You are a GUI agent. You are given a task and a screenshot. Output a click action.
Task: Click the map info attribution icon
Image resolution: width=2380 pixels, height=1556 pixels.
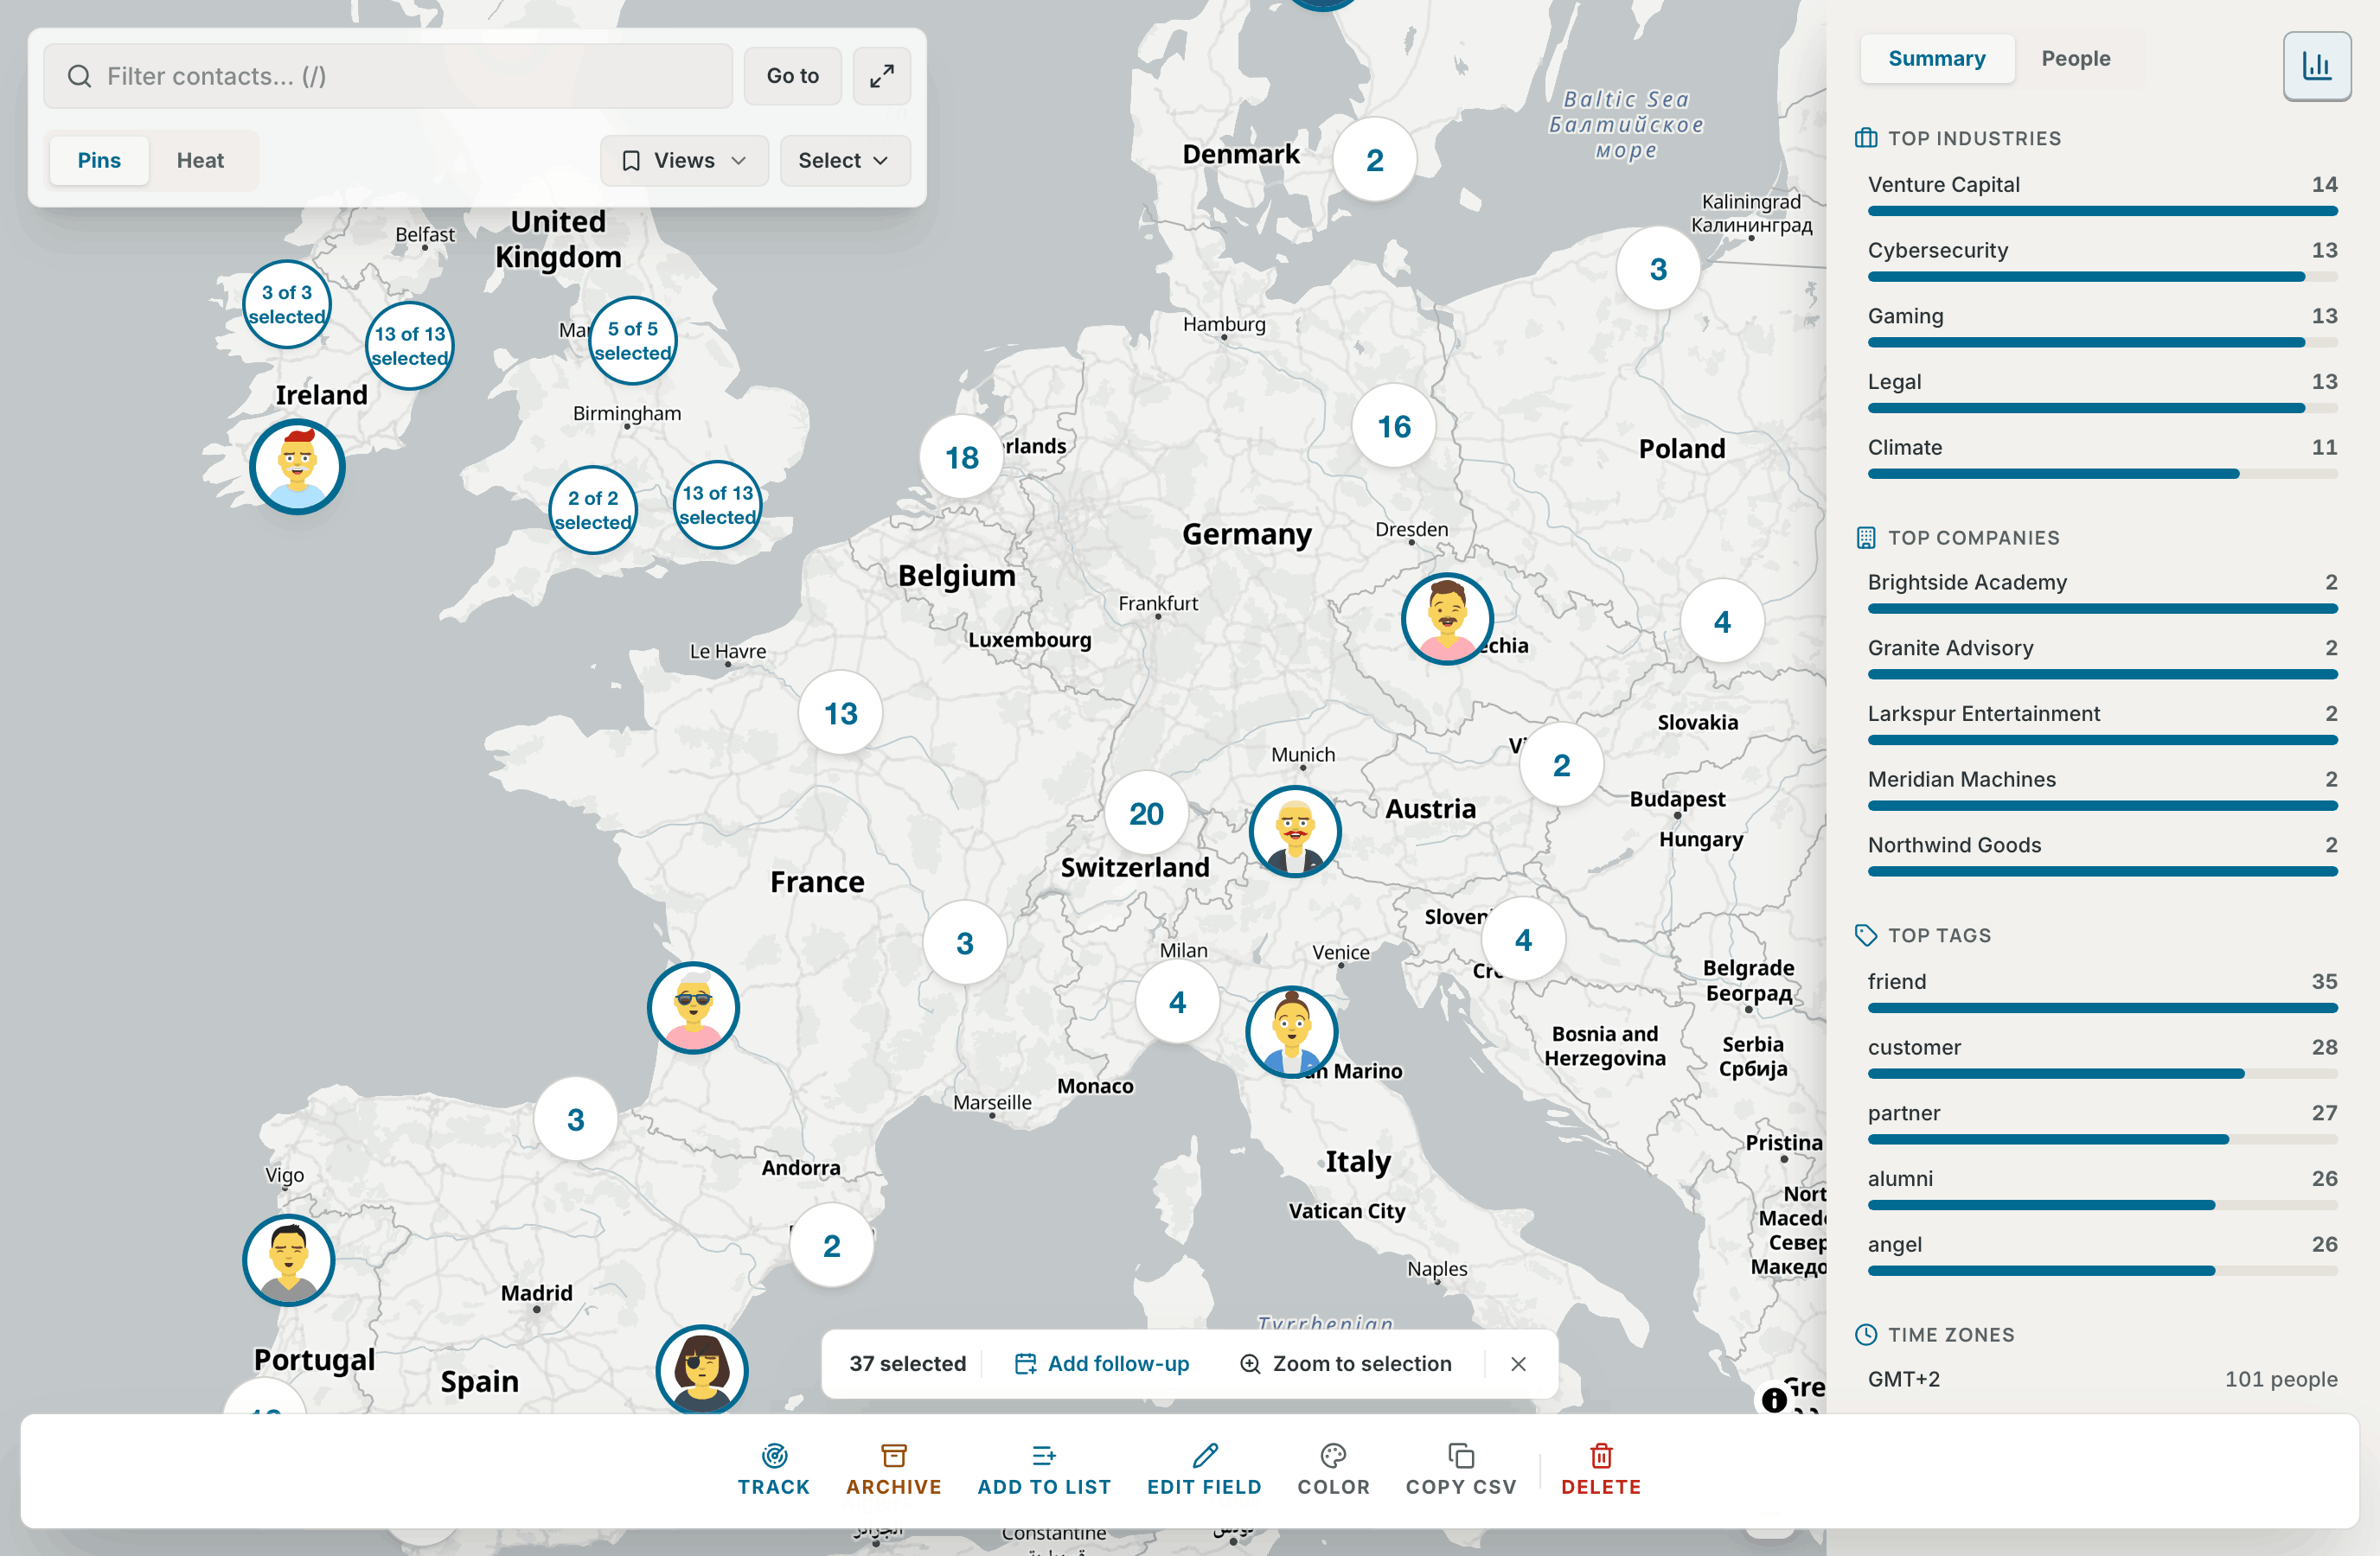tap(1774, 1399)
